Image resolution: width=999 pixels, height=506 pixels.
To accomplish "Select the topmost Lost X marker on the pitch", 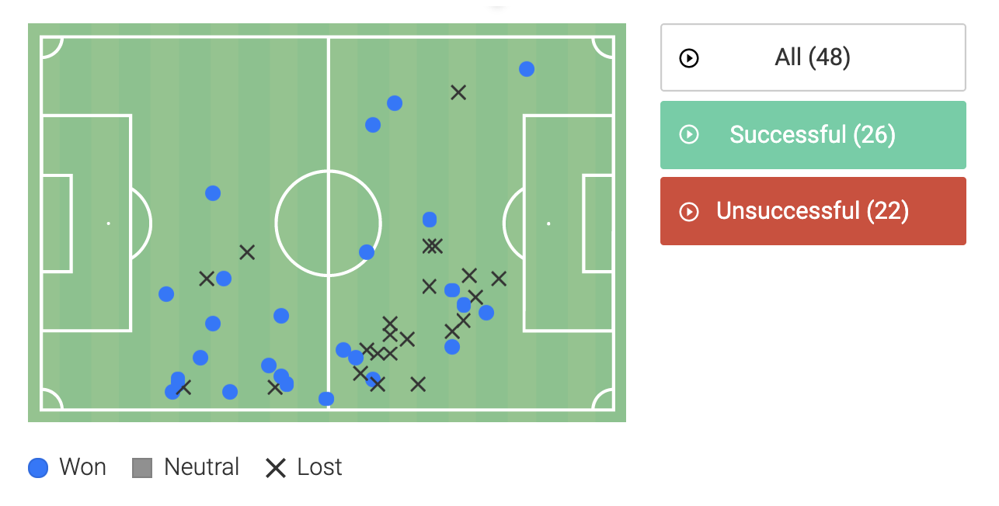I will pos(458,92).
